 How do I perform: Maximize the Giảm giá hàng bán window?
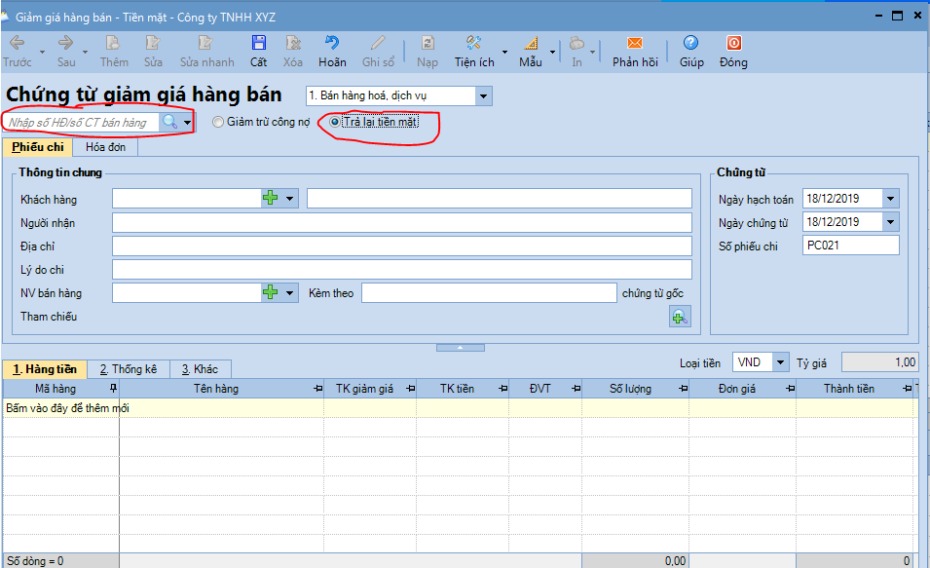[898, 16]
